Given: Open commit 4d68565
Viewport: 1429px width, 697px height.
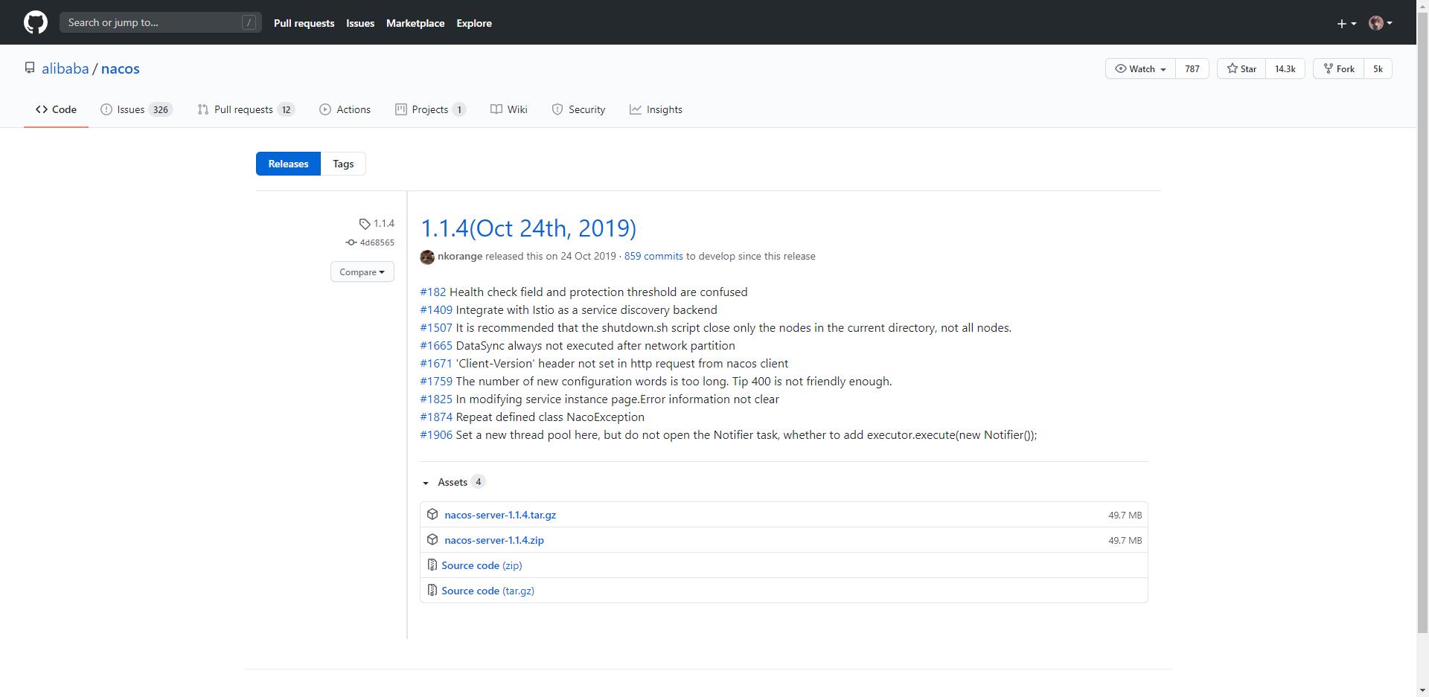Looking at the screenshot, I should 370,242.
